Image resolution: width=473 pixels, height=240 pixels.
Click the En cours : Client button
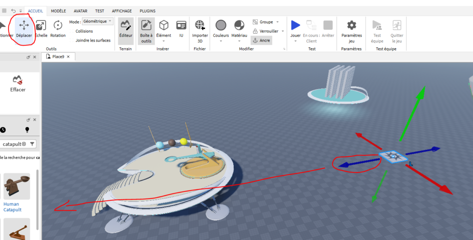pyautogui.click(x=311, y=31)
